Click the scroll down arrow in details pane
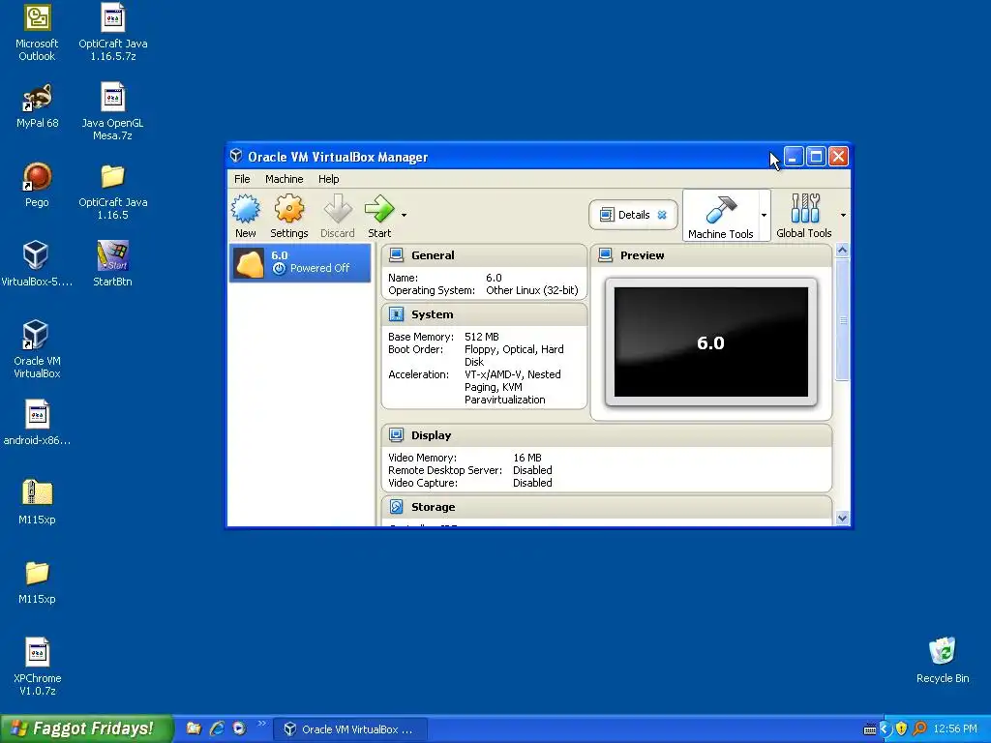The image size is (991, 743). pyautogui.click(x=842, y=519)
